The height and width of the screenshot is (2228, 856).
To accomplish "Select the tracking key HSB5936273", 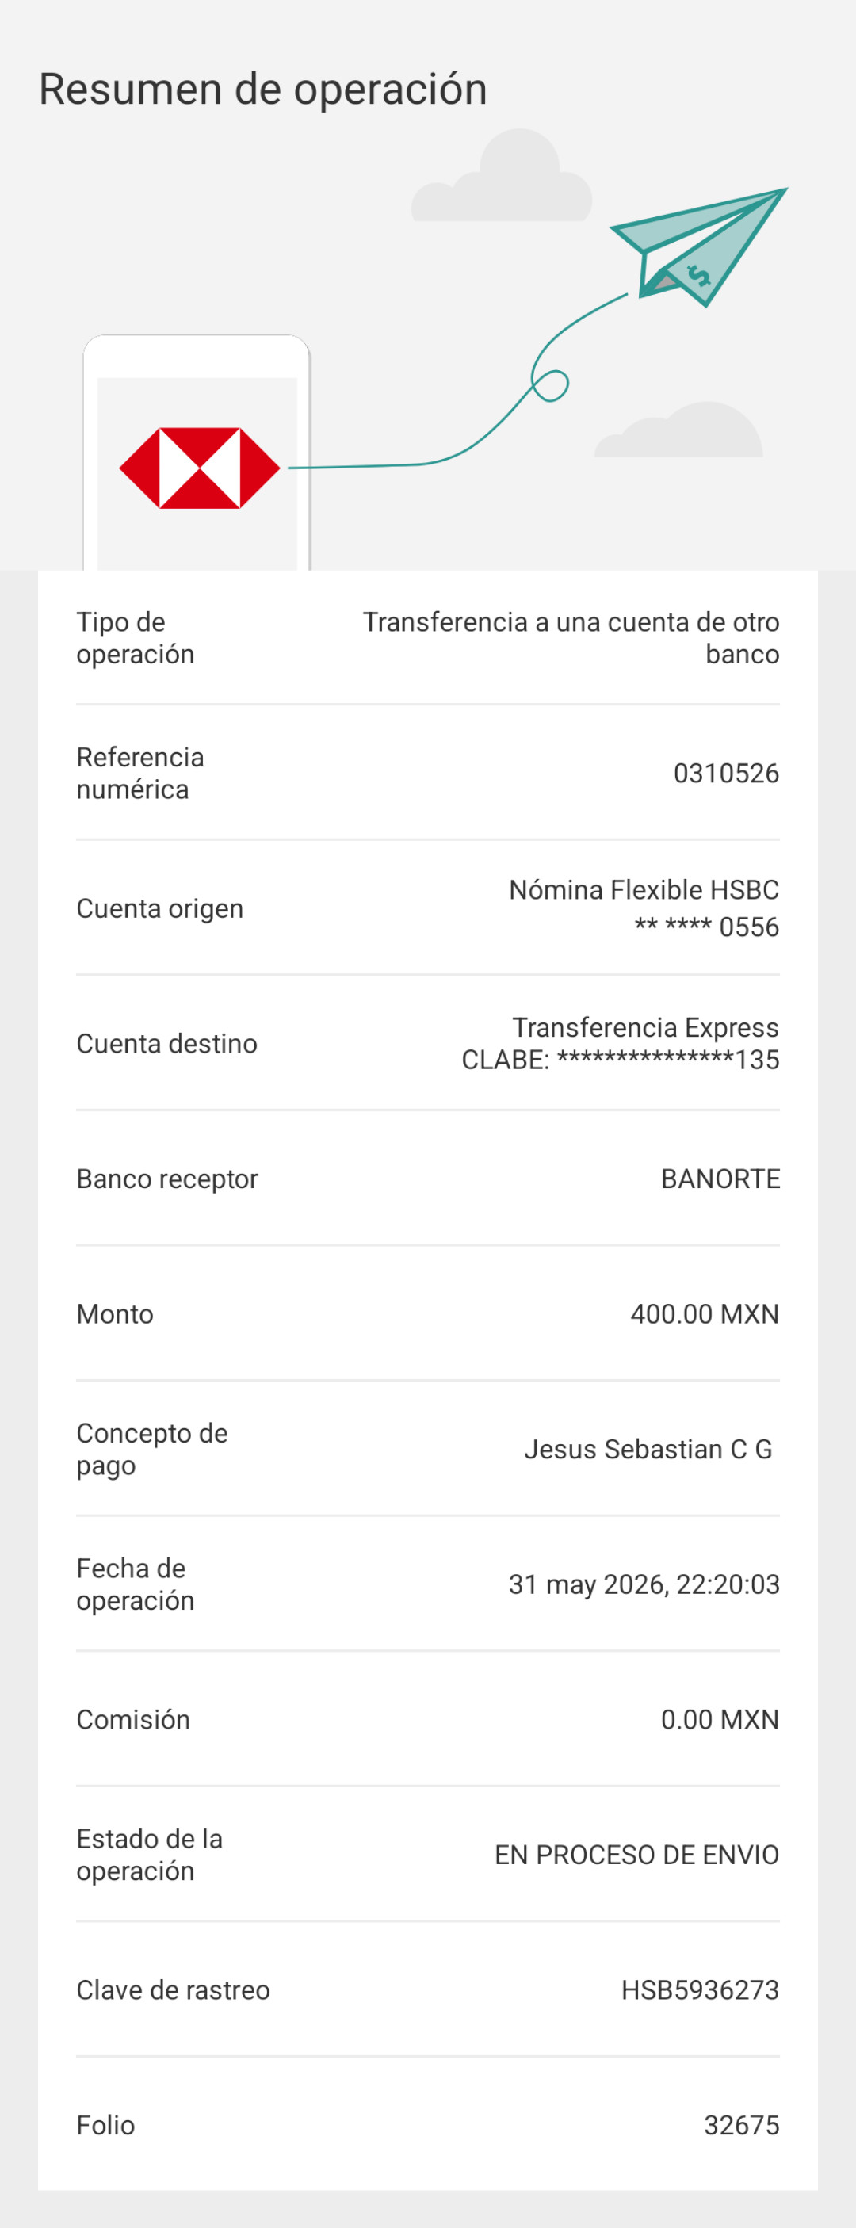I will coord(701,1989).
